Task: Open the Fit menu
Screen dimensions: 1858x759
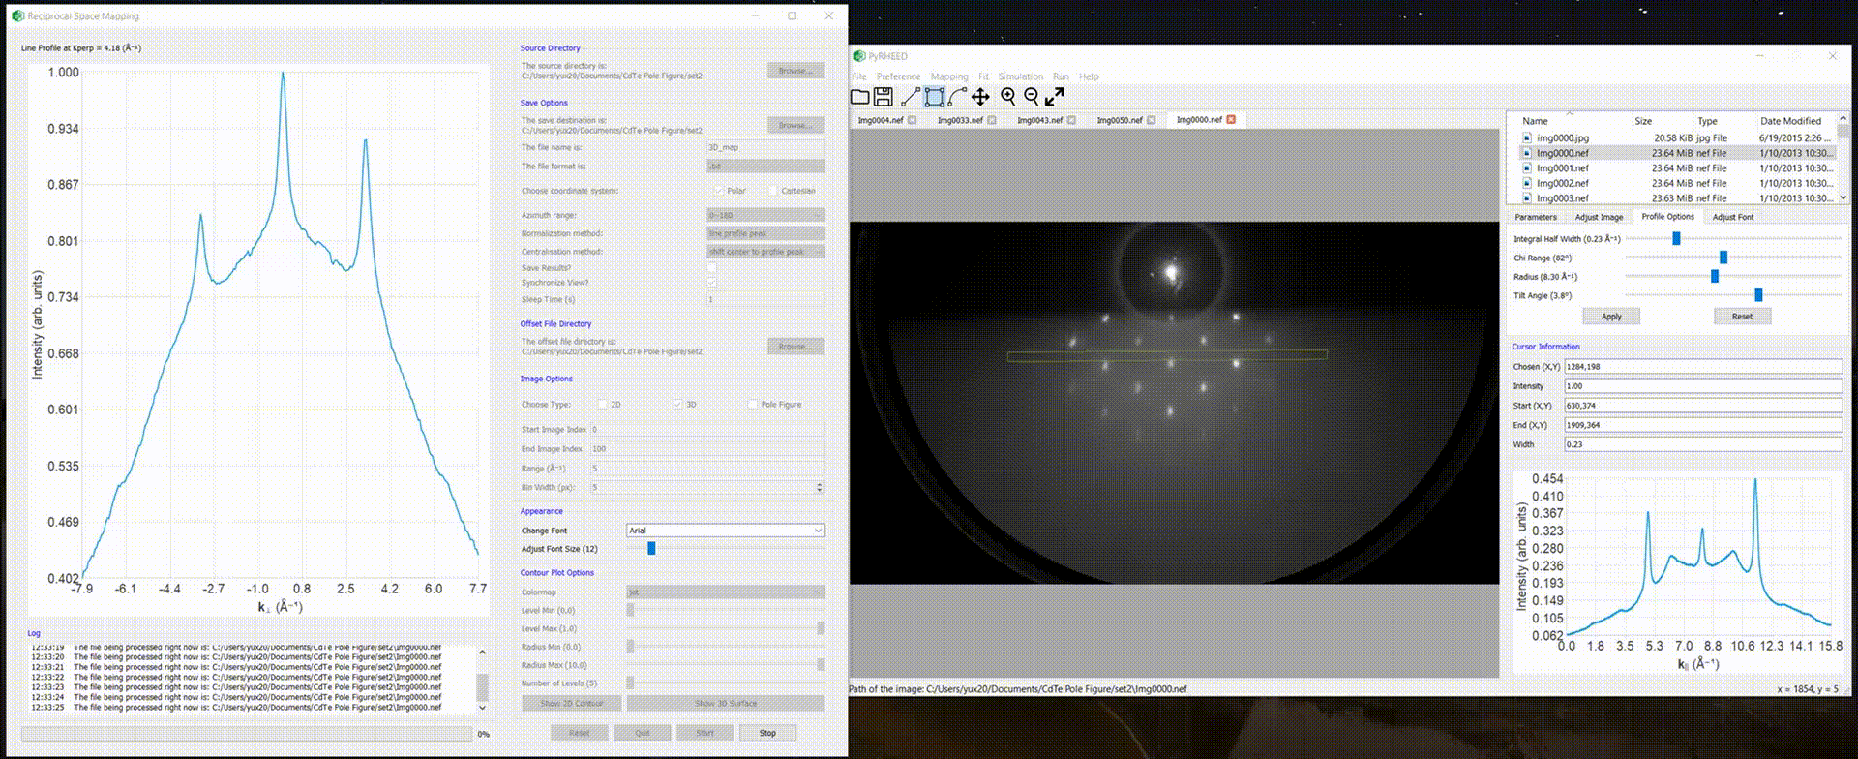Action: point(983,76)
